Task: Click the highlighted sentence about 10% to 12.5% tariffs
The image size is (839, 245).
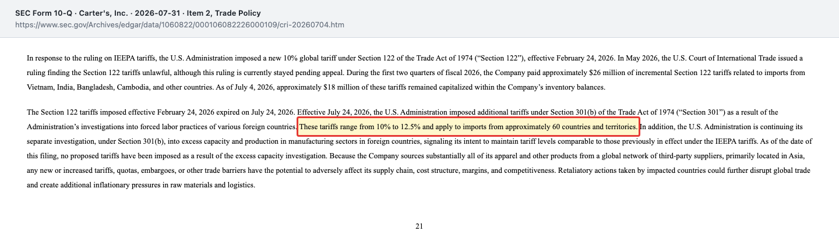Action: pos(468,126)
